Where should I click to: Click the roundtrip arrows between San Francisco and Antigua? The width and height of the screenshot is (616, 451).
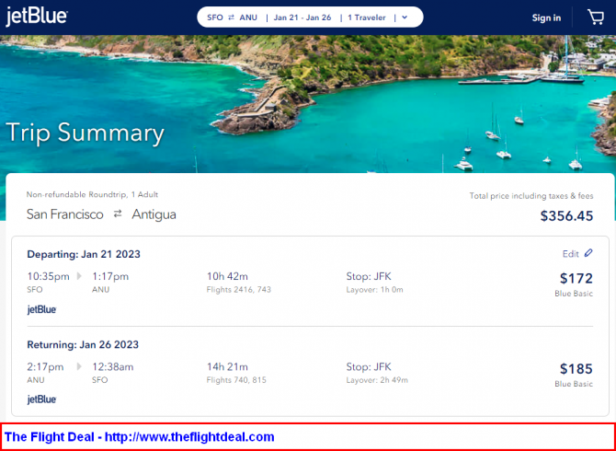click(118, 214)
